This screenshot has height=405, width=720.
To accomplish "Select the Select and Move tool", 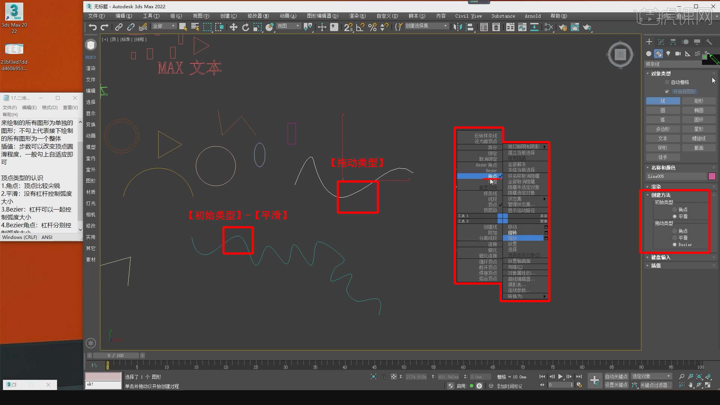I will pyautogui.click(x=234, y=27).
